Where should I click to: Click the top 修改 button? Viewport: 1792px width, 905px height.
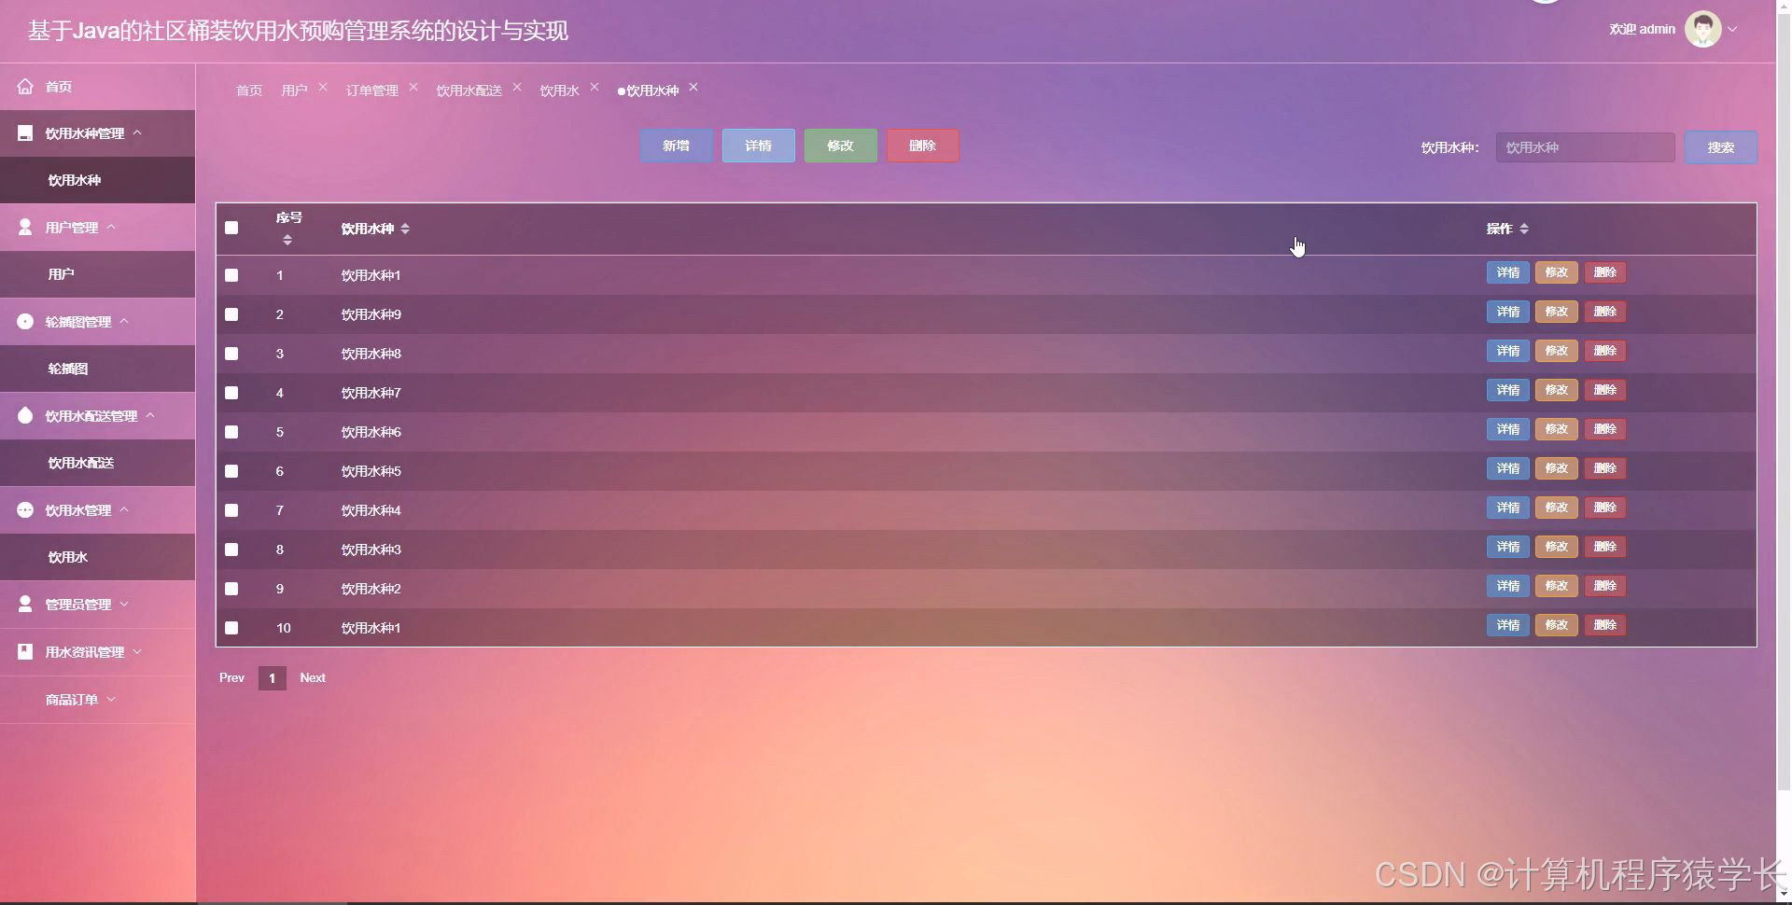pos(841,146)
